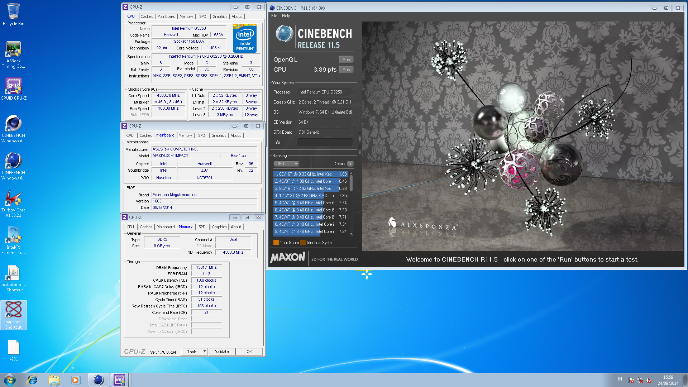Open Windows Media Player from taskbar

coord(76,380)
